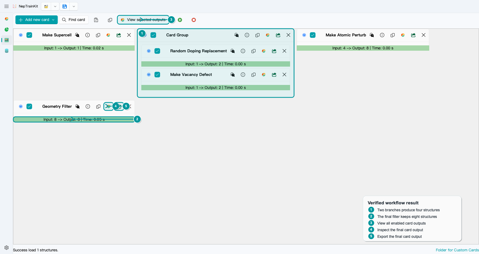Open the pie-chart page in left sidebar
The width and height of the screenshot is (479, 254).
coord(7,19)
